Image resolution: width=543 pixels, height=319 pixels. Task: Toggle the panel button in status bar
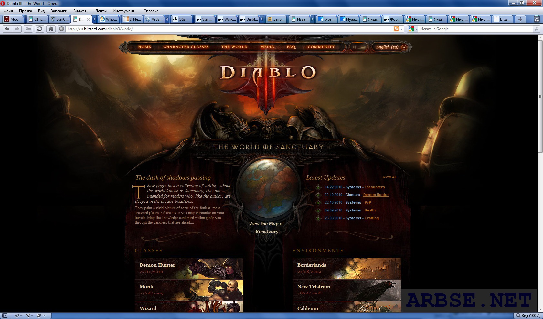click(x=5, y=315)
